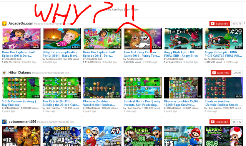Viewport: 246px width, 146px height.
Task: Open 'Angry Birds Epic - KING PIG'S CASTLE' title
Action: pyautogui.click(x=223, y=54)
